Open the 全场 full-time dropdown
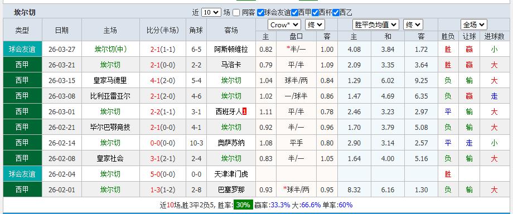The height and width of the screenshot is (214, 513). pos(474,25)
